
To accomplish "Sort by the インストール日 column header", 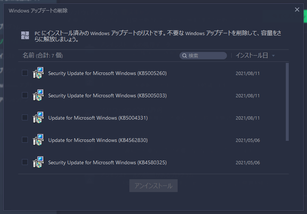I will pos(251,56).
